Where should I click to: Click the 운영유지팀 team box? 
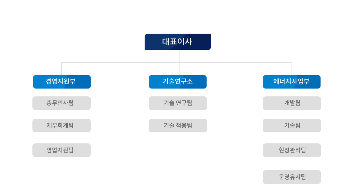[x=292, y=177]
